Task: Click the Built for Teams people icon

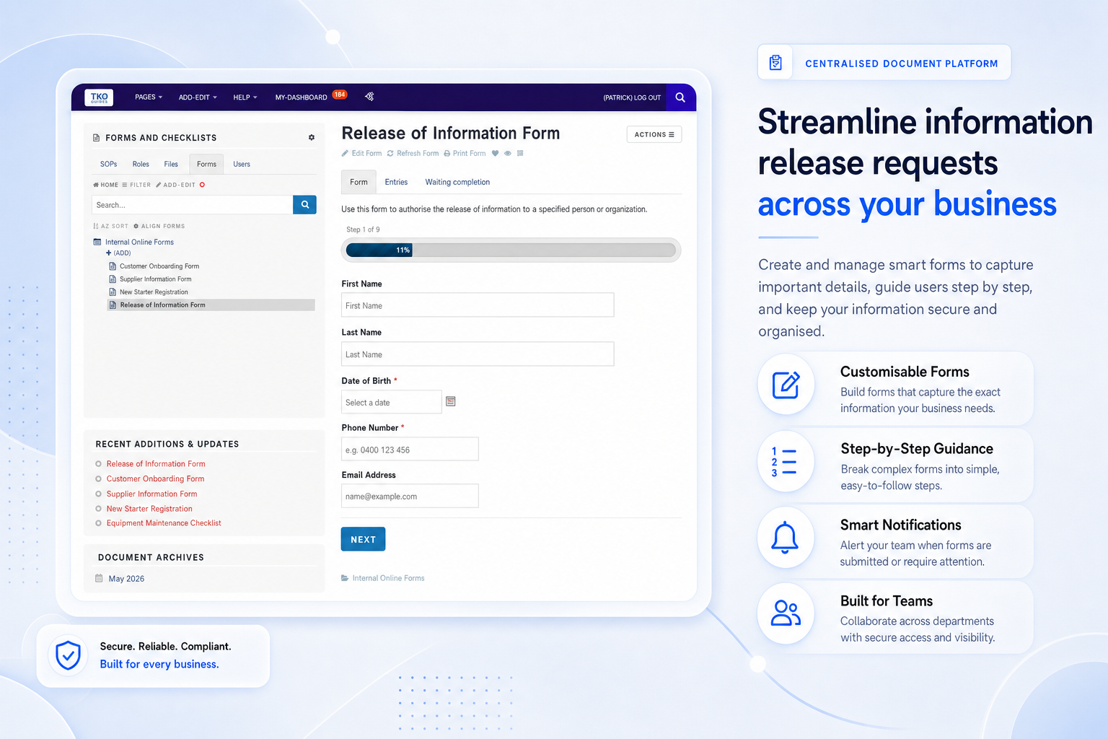Action: (x=786, y=613)
